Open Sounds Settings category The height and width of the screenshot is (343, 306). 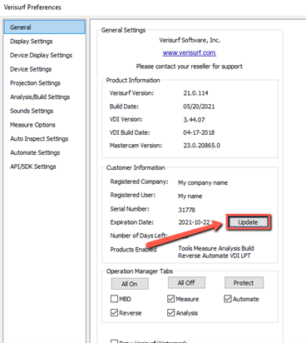[32, 111]
